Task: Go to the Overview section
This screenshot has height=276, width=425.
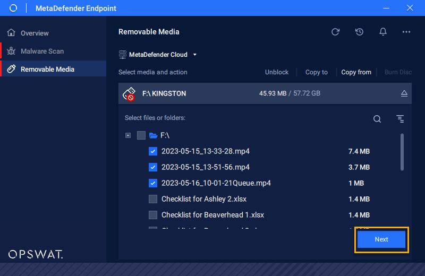Action: click(x=53, y=33)
